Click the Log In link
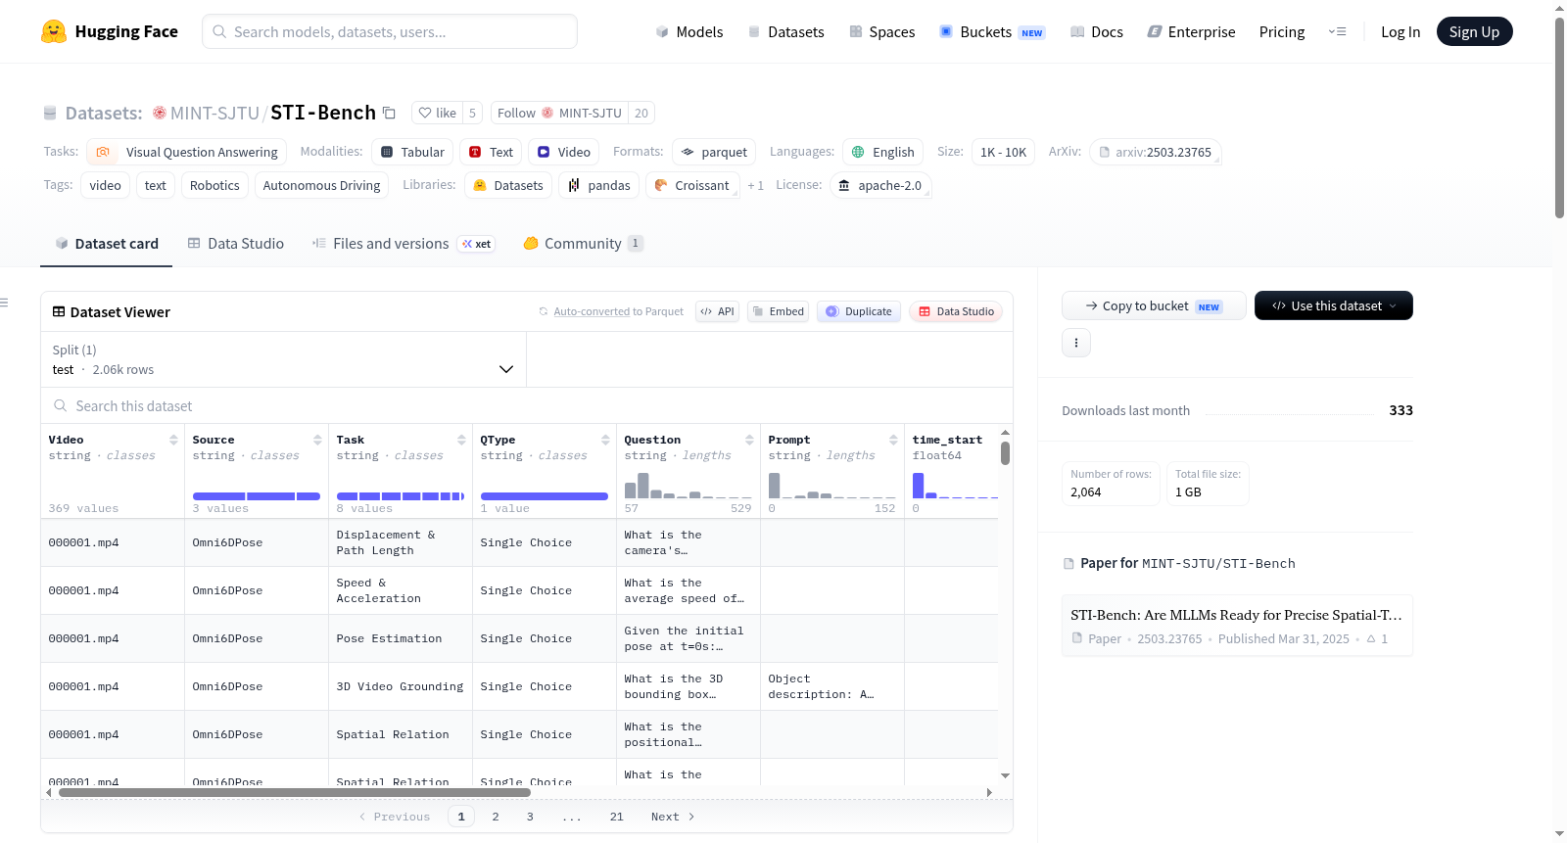1567x843 pixels. pos(1401,32)
